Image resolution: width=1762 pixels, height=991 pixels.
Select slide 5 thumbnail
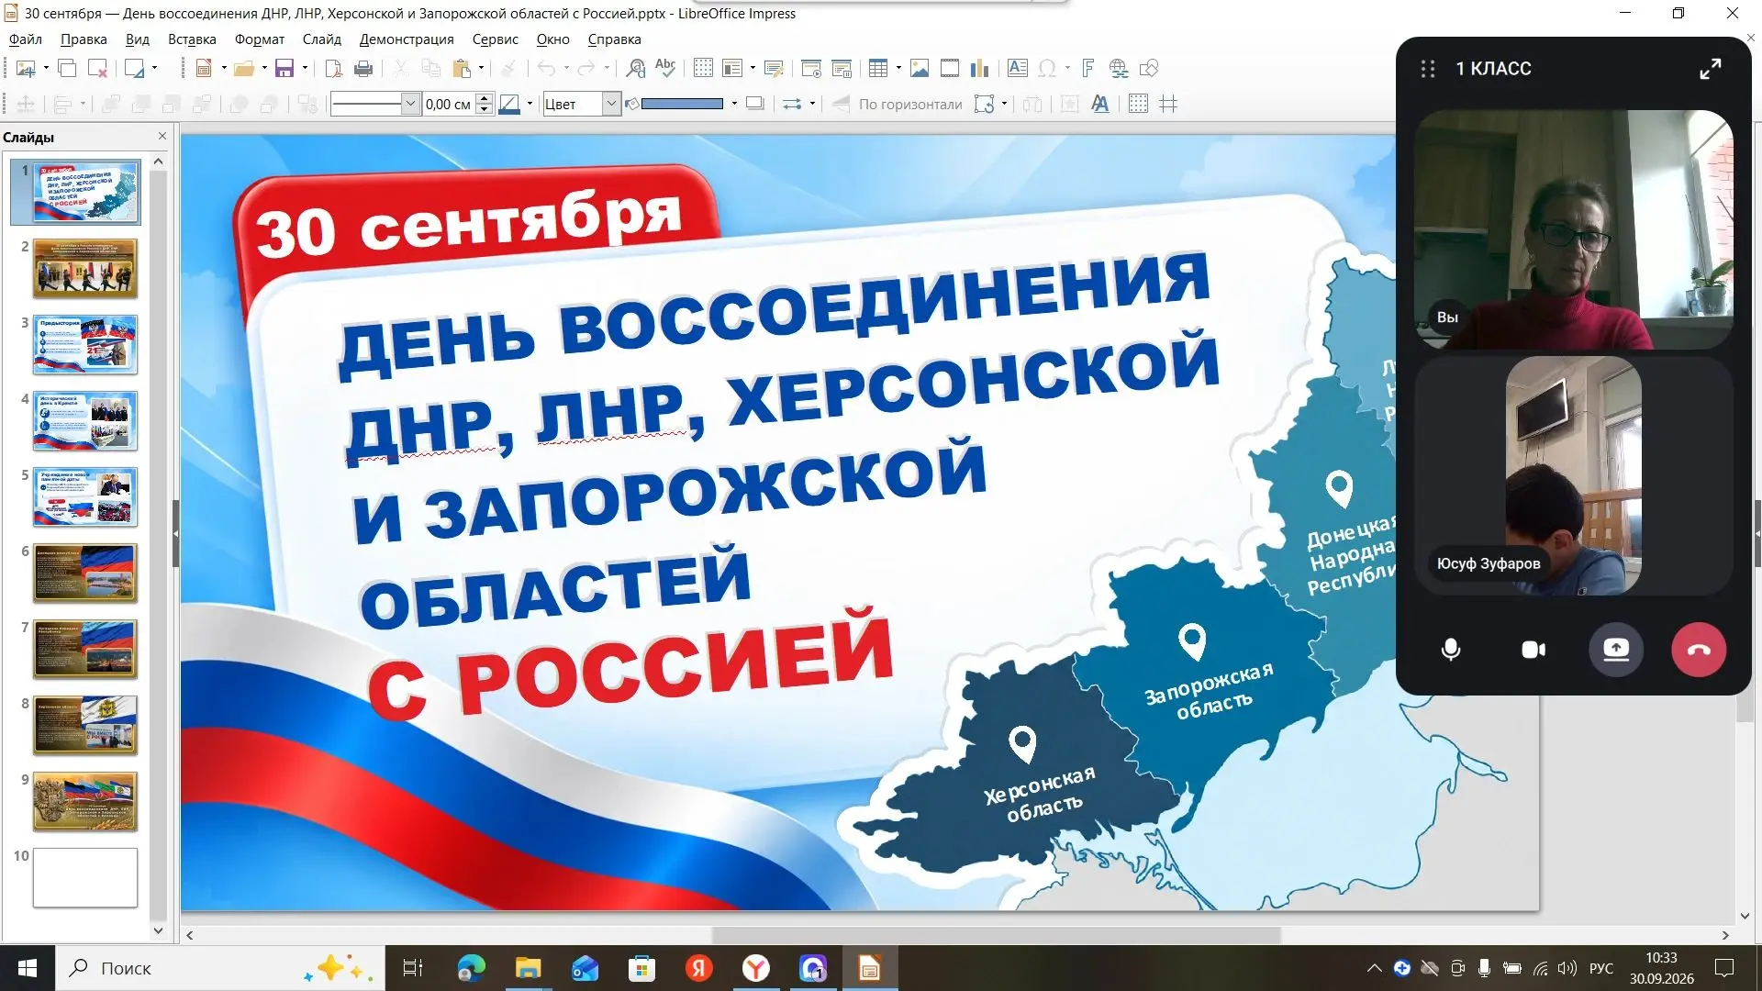point(85,497)
